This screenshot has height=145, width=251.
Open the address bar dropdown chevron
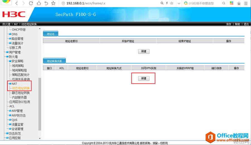(x=179, y=3)
